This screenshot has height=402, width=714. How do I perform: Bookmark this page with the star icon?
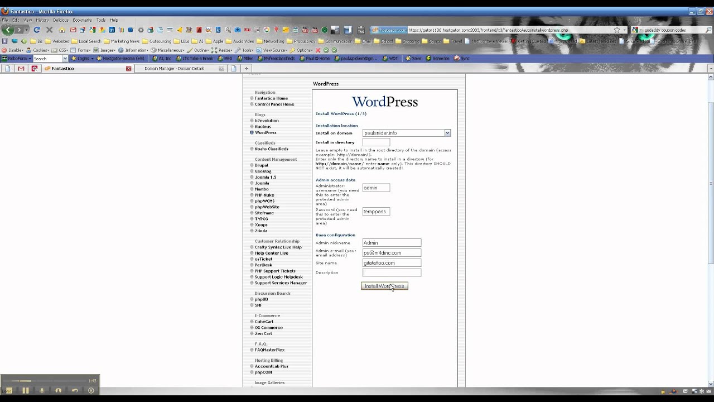coord(617,30)
